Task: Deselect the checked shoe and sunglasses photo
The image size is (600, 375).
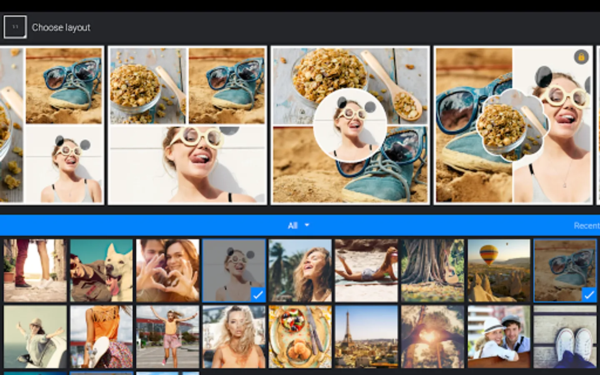Action: pyautogui.click(x=565, y=270)
